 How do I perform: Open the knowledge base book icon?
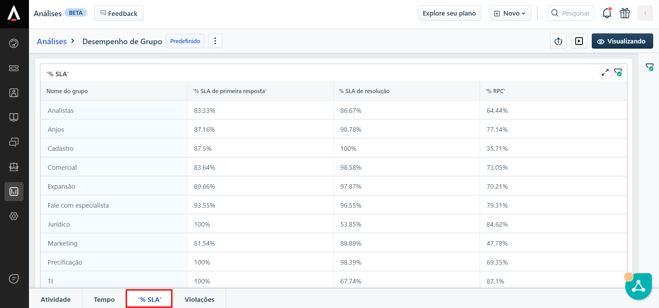[x=14, y=117]
